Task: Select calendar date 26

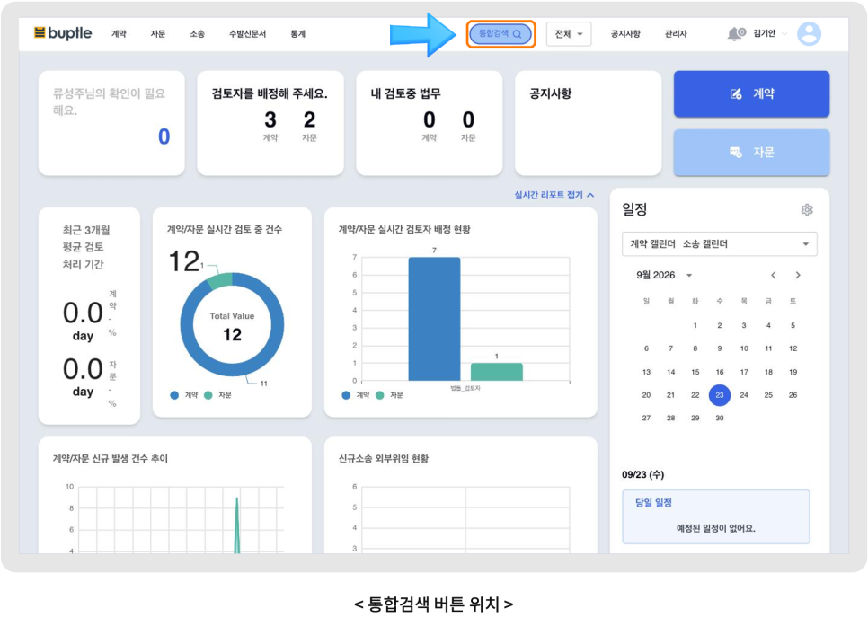Action: click(x=793, y=395)
